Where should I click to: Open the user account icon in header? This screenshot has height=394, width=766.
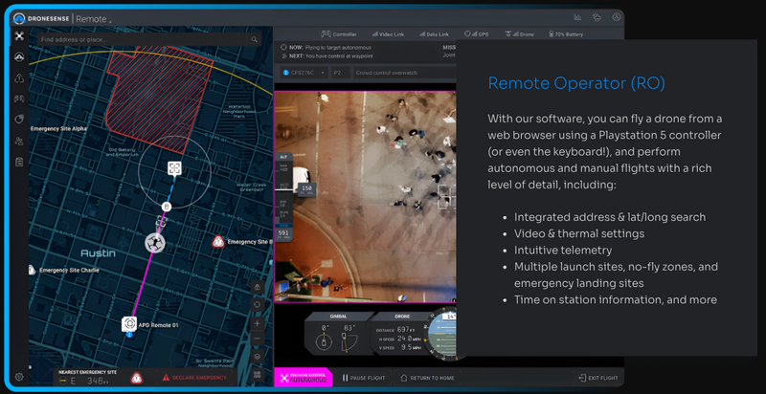click(616, 17)
